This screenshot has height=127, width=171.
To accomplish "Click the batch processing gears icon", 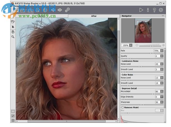I will [x=67, y=10].
